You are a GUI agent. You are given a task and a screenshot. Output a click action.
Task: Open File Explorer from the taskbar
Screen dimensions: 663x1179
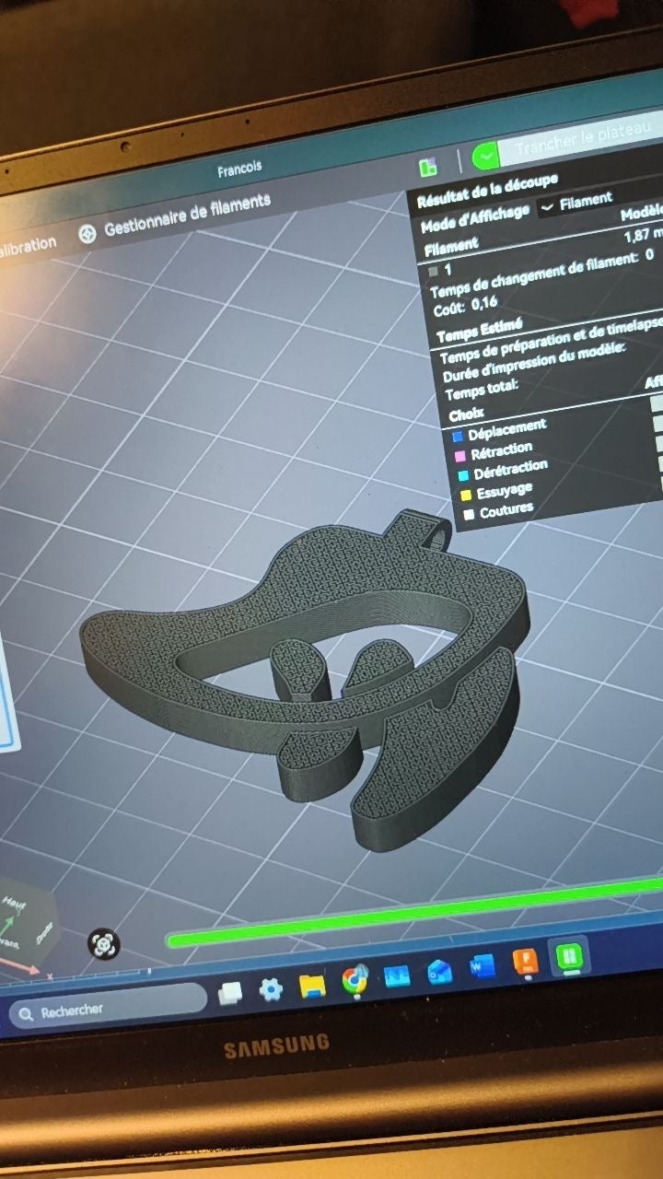click(312, 985)
